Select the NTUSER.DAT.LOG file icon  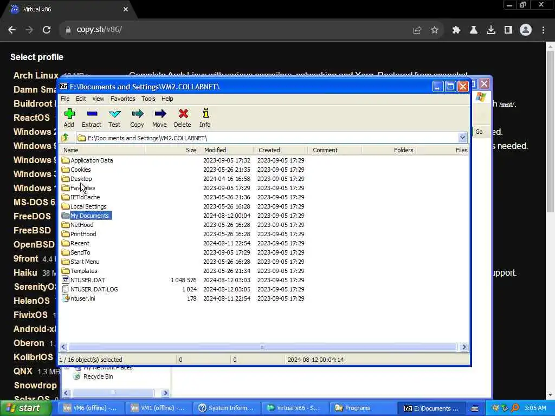[65, 289]
